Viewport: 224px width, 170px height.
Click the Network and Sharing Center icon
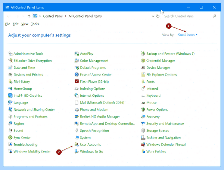pyautogui.click(x=10, y=109)
